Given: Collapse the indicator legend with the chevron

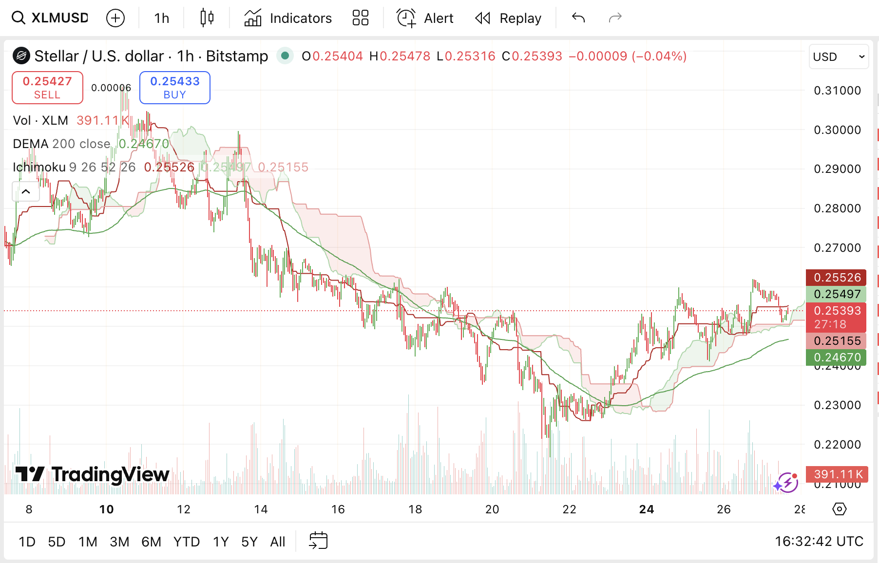Looking at the screenshot, I should 26,191.
